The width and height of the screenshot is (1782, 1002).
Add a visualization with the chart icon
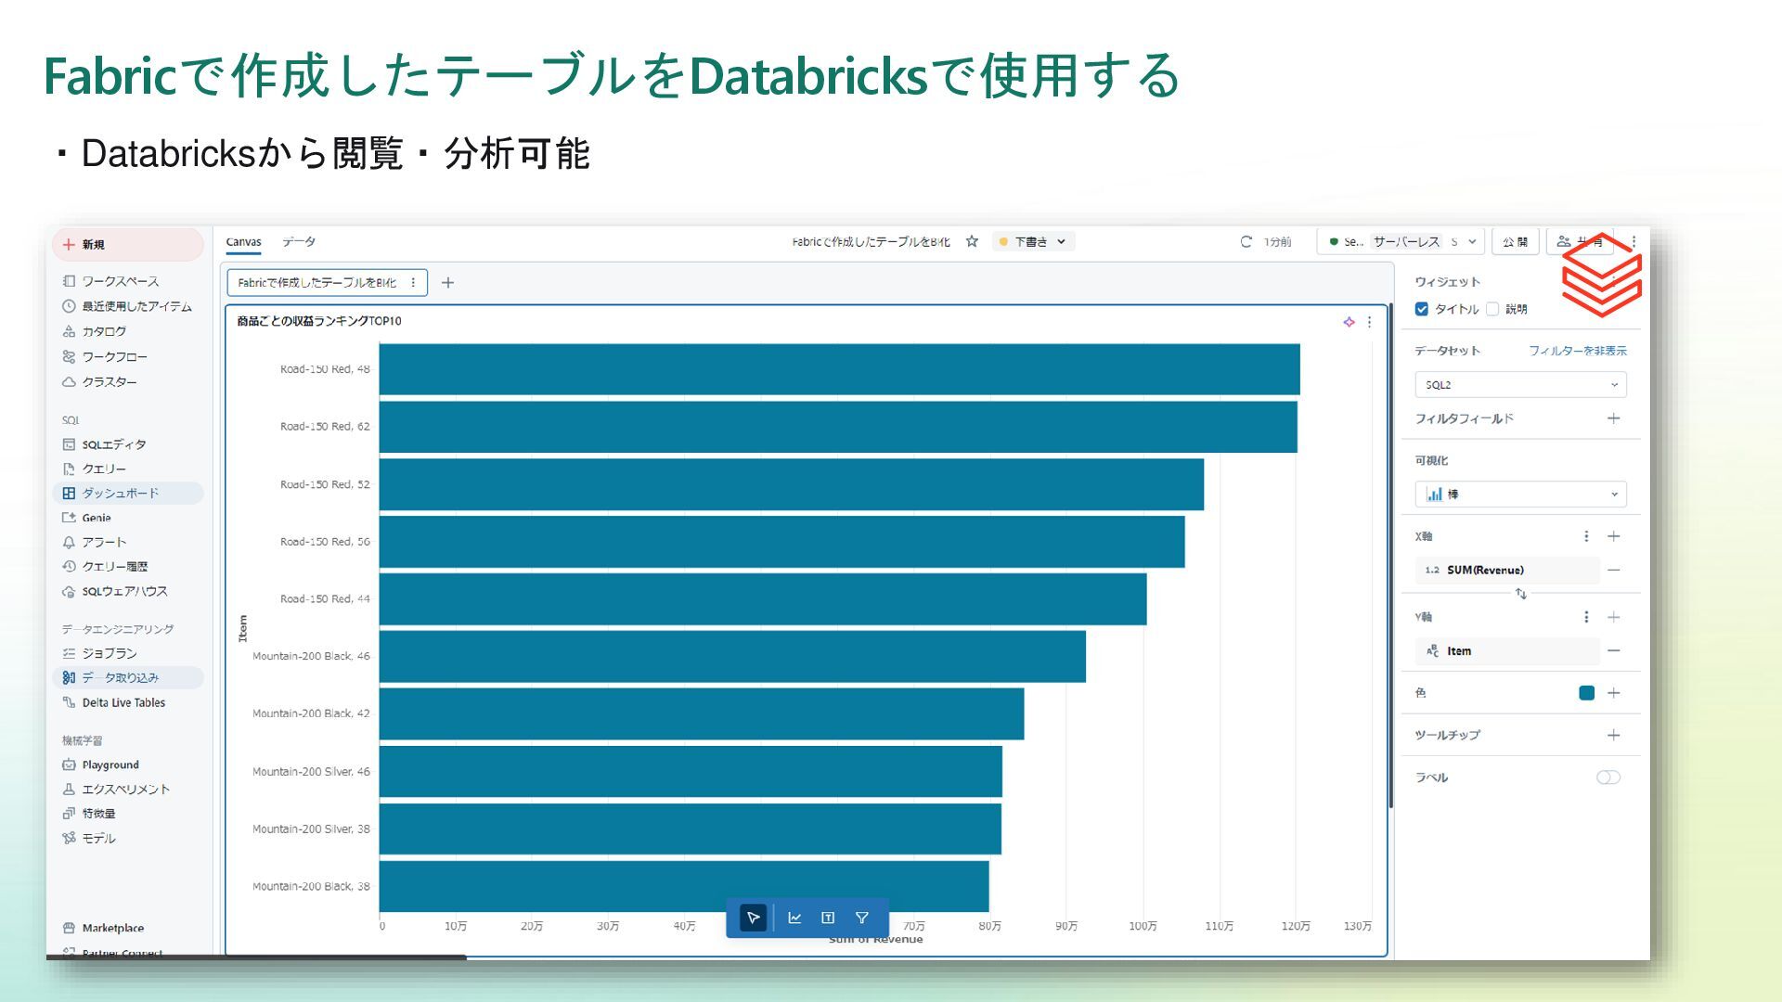pos(794,918)
